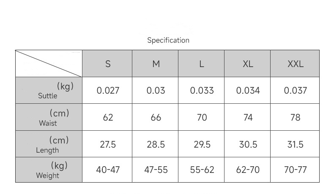
Task: Click the Specification title text
Action: 168,40
